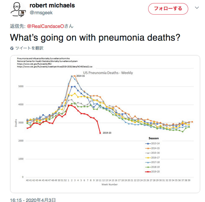Select the 2017-18 legend marker
The height and width of the screenshot is (202, 205).
pyautogui.click(x=148, y=162)
